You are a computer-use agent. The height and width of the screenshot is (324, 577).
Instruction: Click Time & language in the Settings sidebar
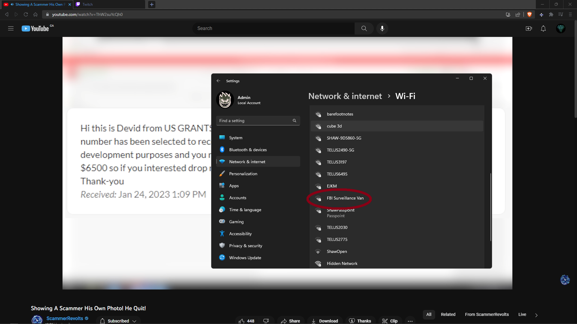click(x=258, y=210)
